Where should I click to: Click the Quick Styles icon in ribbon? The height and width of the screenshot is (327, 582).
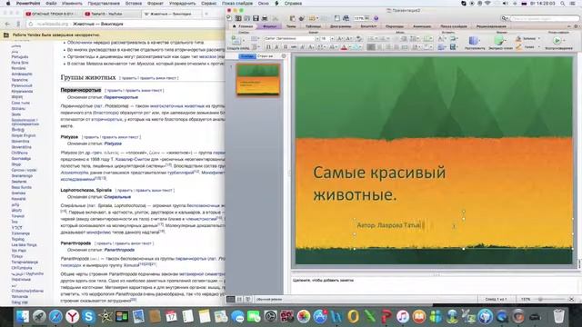pyautogui.click(x=499, y=41)
